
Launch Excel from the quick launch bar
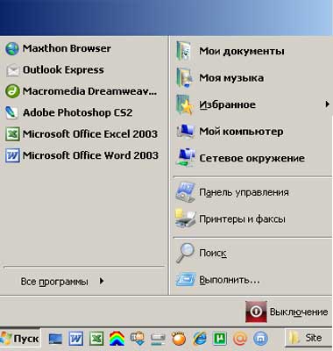pos(96,339)
